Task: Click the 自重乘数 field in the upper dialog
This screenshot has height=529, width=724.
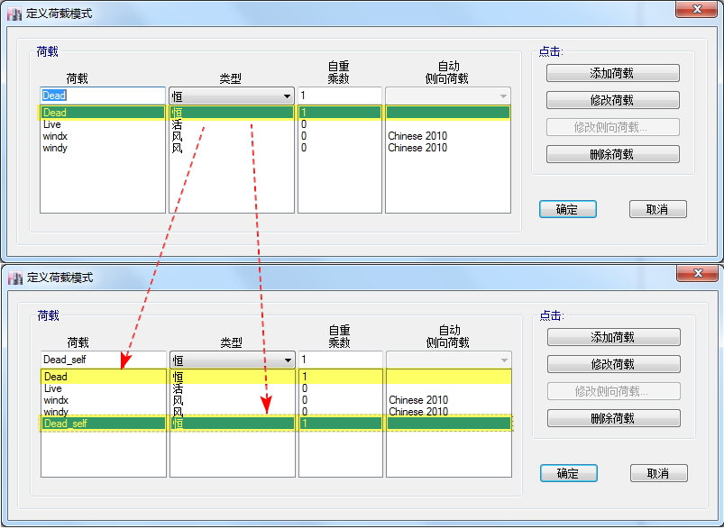Action: [x=339, y=96]
